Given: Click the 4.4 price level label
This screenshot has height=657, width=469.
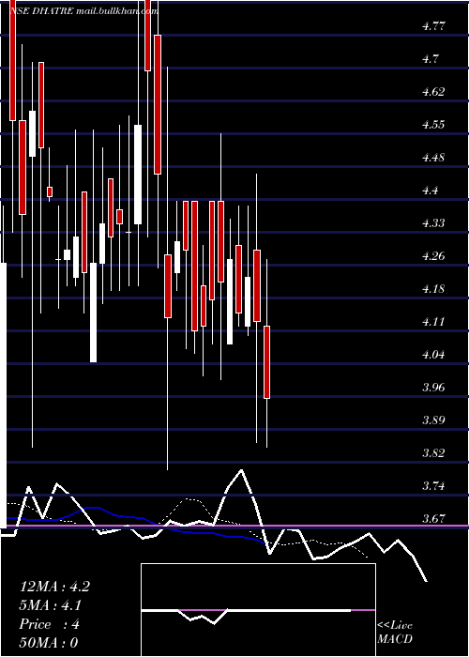Looking at the screenshot, I should pos(430,191).
